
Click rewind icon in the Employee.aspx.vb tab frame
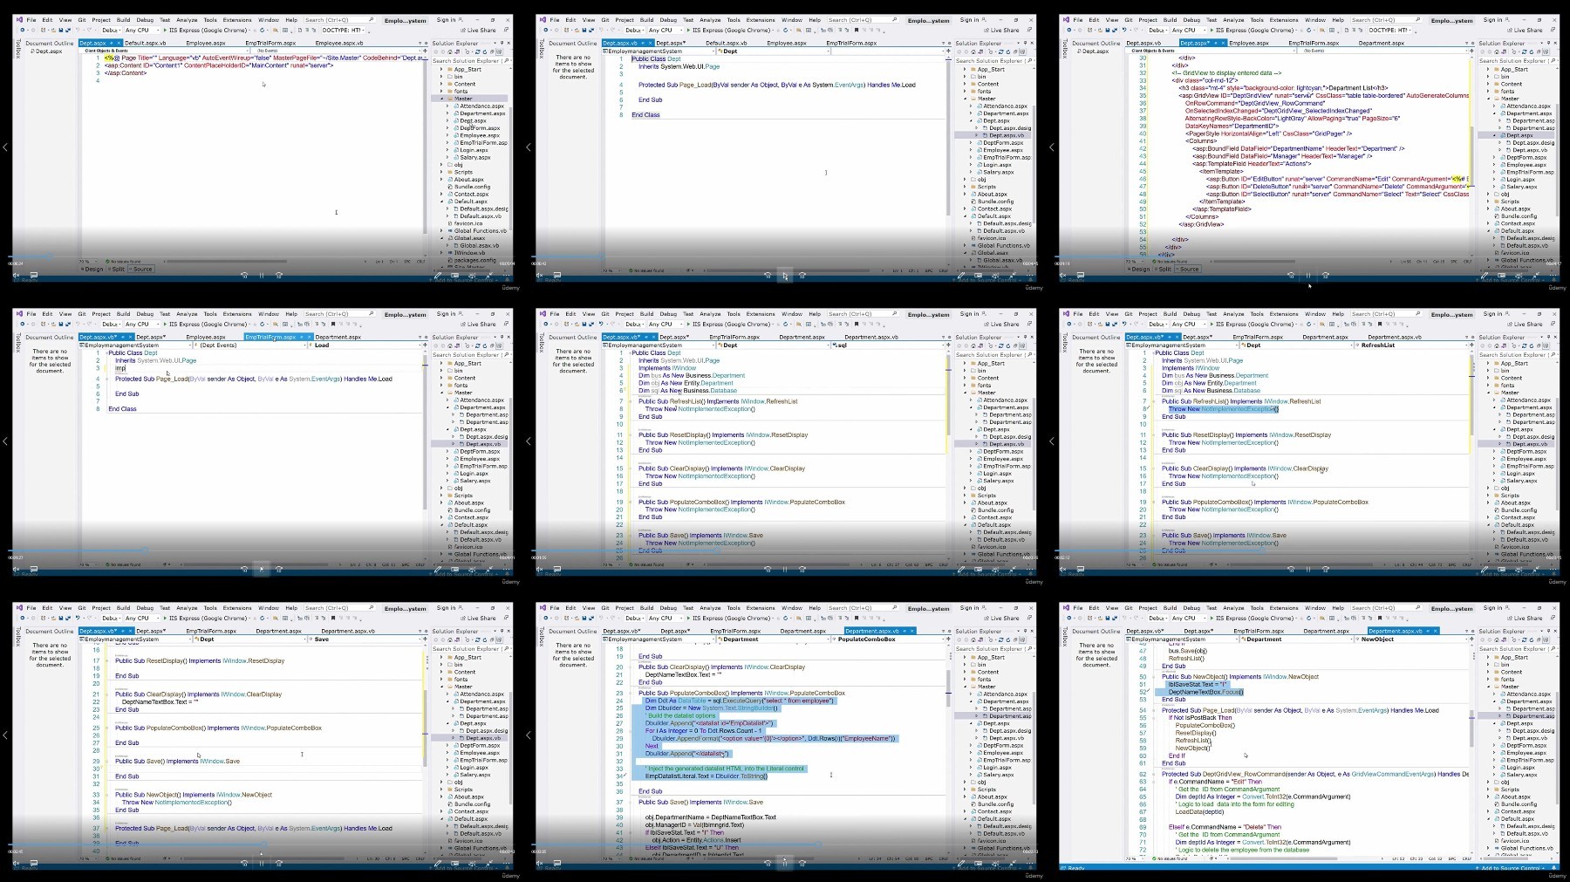click(244, 275)
